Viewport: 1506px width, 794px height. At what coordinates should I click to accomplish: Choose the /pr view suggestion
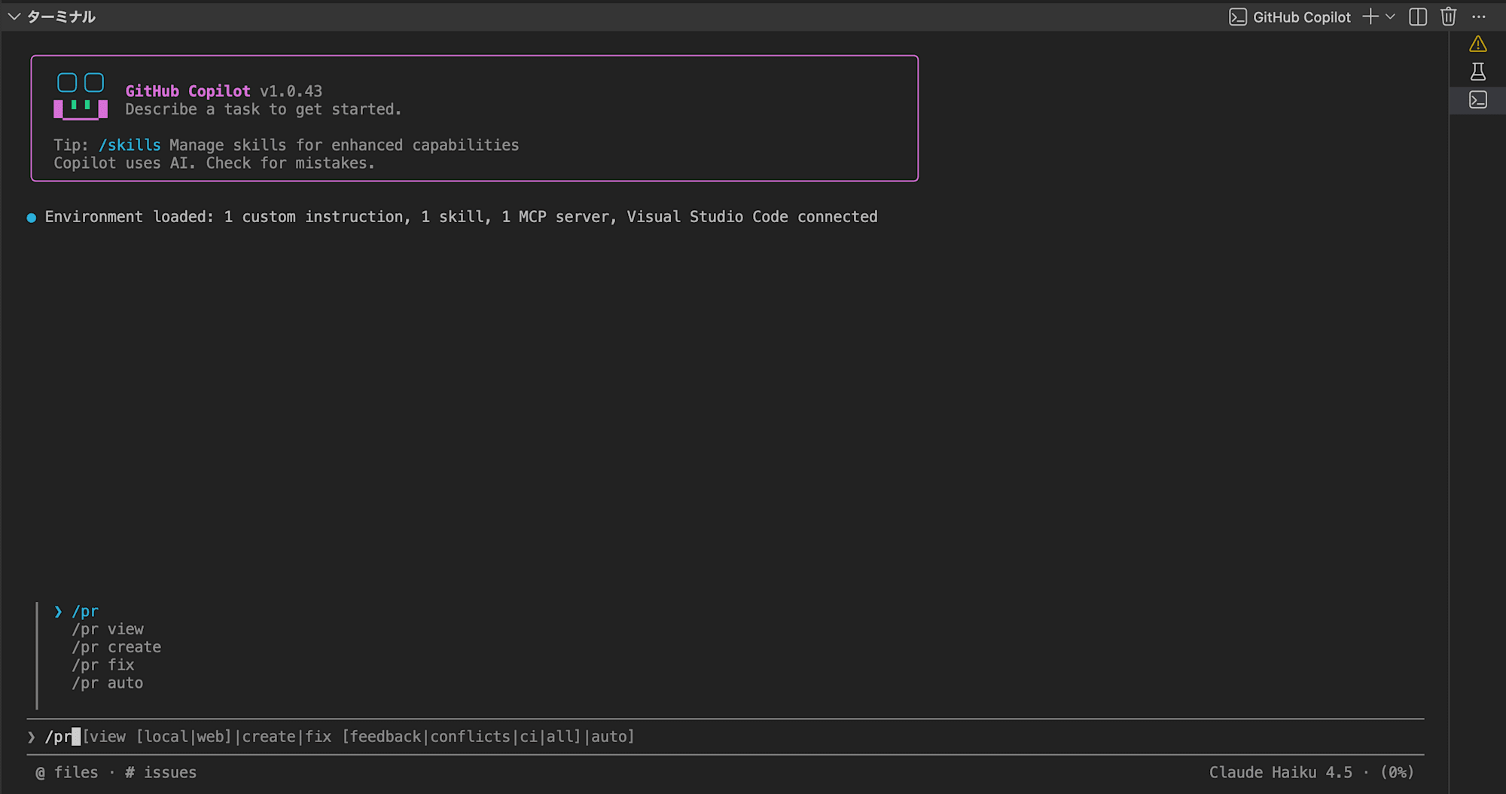[x=108, y=629]
